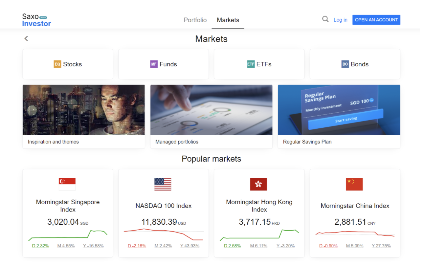Click the search magnifier icon
The width and height of the screenshot is (425, 270).
pyautogui.click(x=325, y=19)
